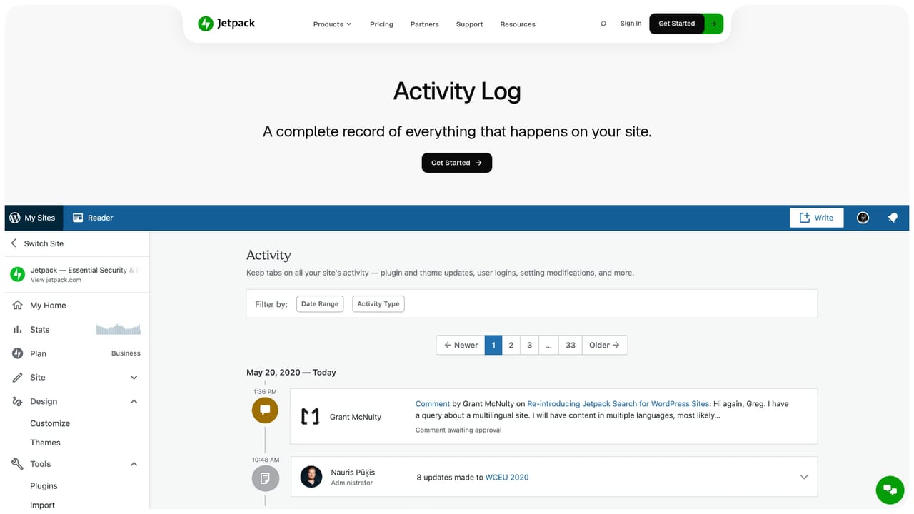Click the Write button

(x=816, y=218)
